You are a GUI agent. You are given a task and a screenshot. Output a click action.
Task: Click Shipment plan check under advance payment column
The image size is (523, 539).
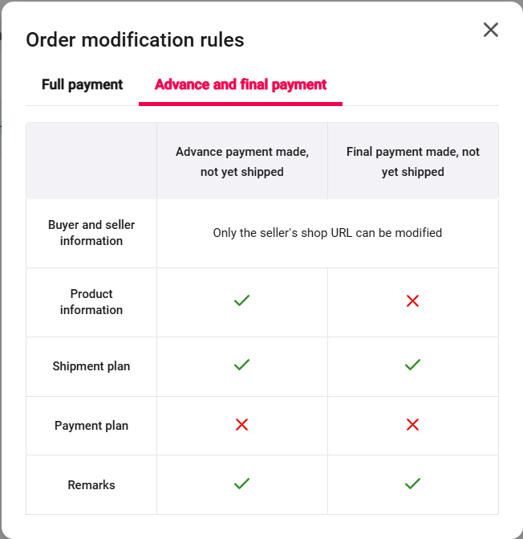point(241,365)
